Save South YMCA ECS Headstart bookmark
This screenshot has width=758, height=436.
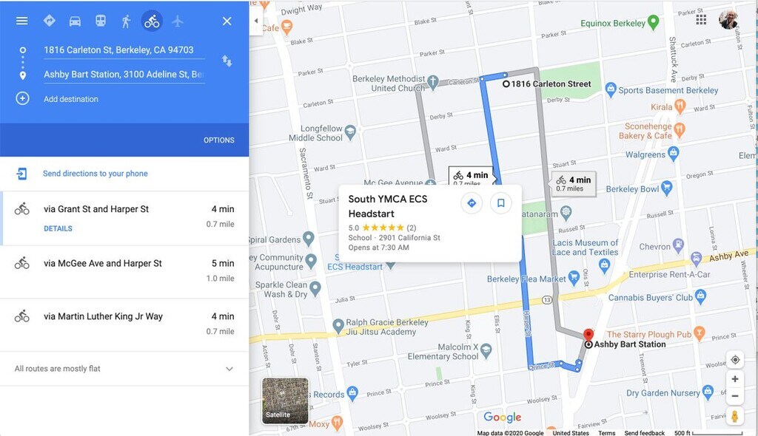coord(501,203)
